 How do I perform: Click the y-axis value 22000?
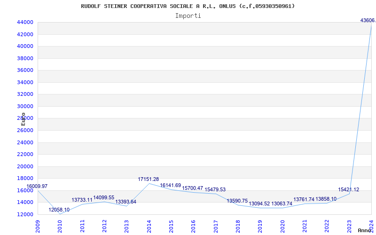25,155
